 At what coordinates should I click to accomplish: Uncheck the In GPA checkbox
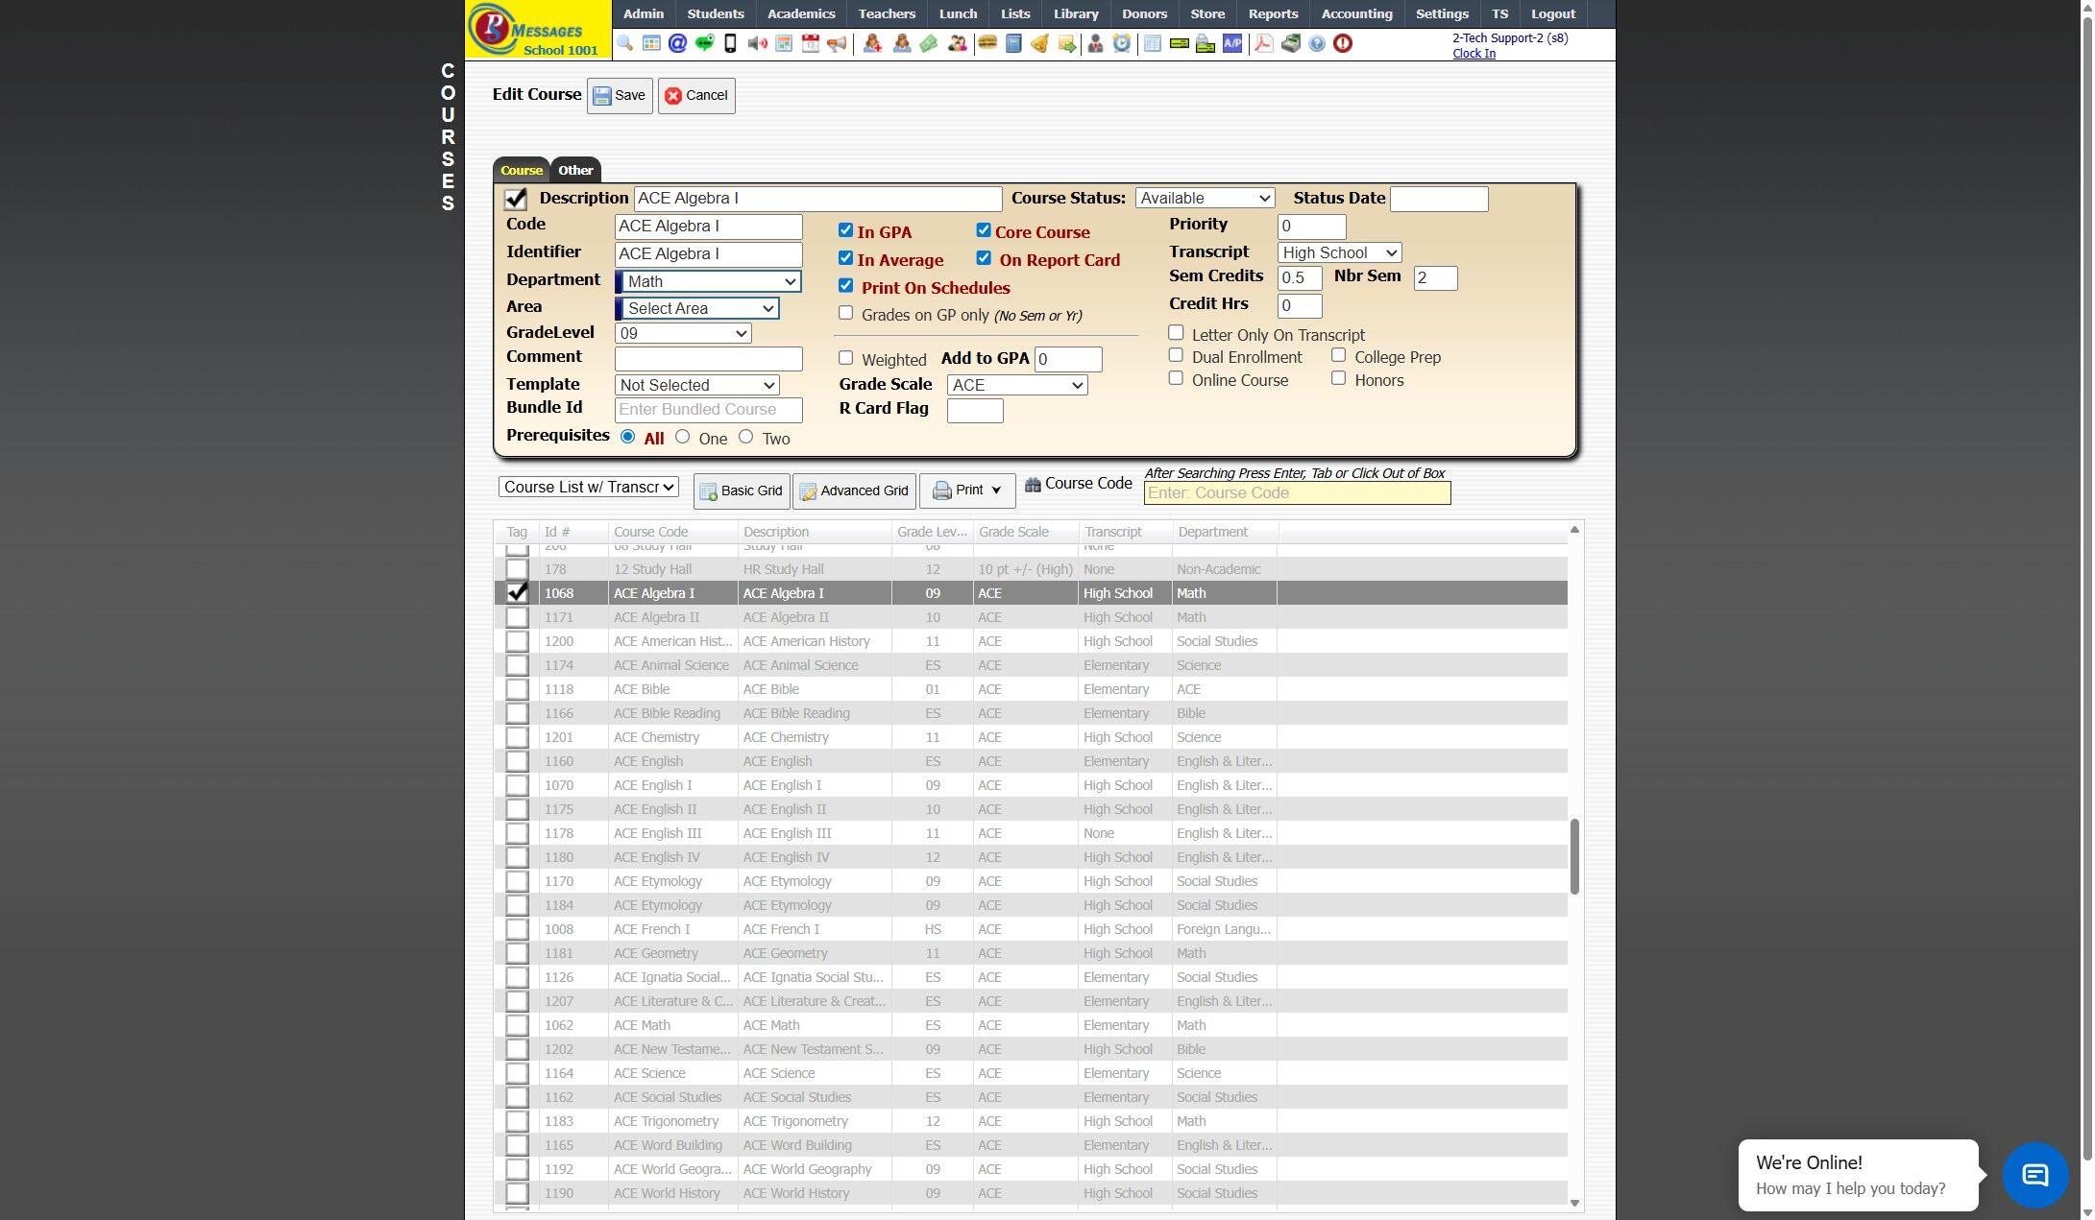[845, 230]
